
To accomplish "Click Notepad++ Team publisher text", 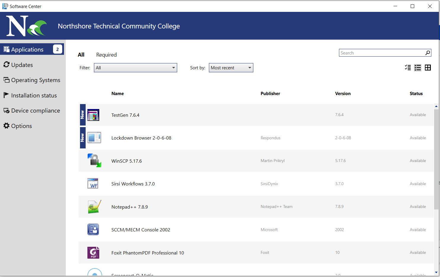I will pos(276,206).
